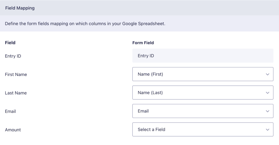Click the 'Define the form fields mapping' description text
279x145 pixels.
click(85, 23)
